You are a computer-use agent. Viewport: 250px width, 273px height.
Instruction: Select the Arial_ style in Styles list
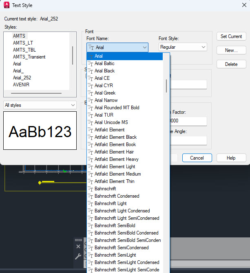coord(18,71)
